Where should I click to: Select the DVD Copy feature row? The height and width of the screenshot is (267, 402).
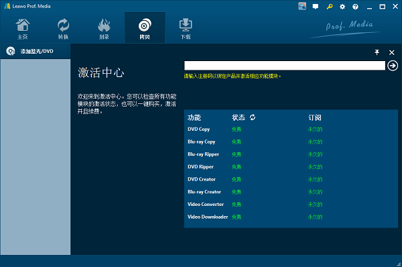[291, 129]
